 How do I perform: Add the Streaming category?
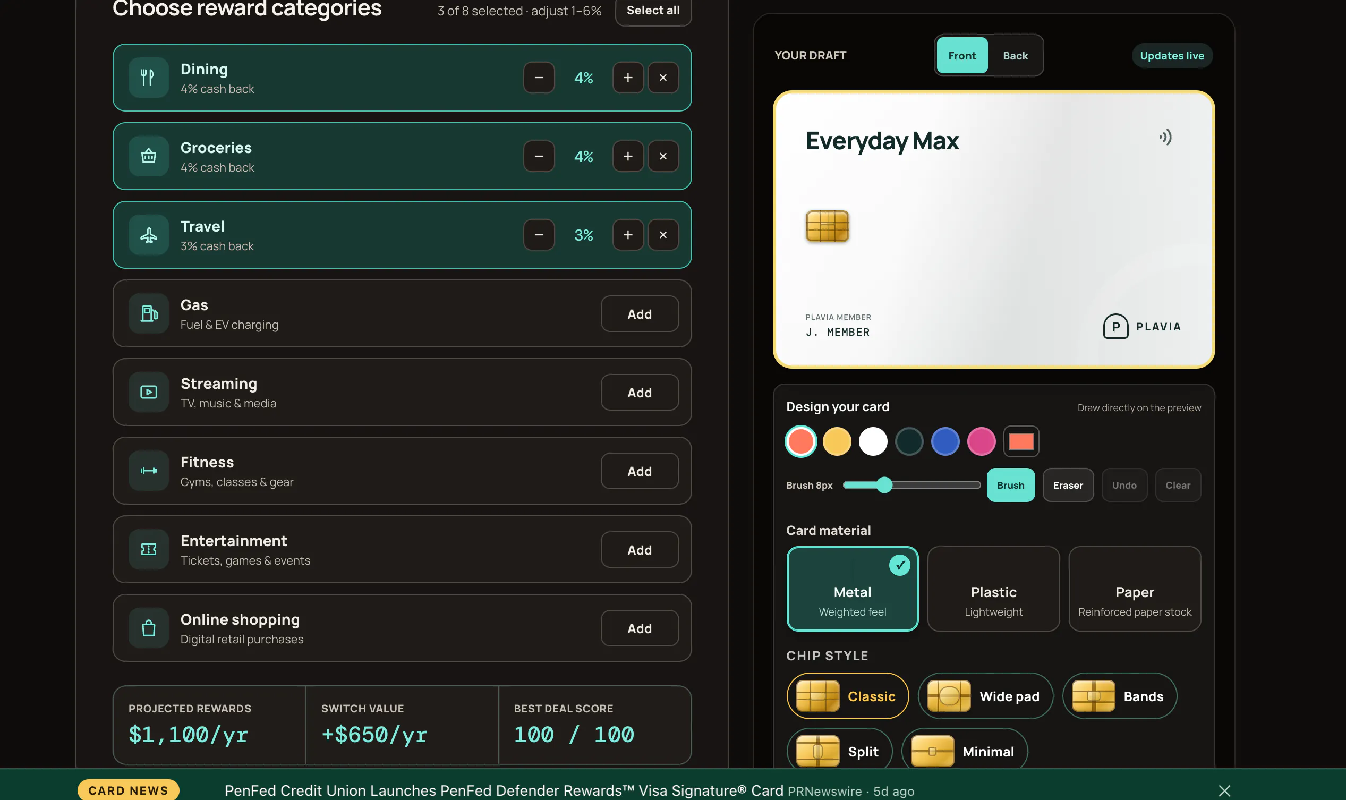pyautogui.click(x=640, y=393)
